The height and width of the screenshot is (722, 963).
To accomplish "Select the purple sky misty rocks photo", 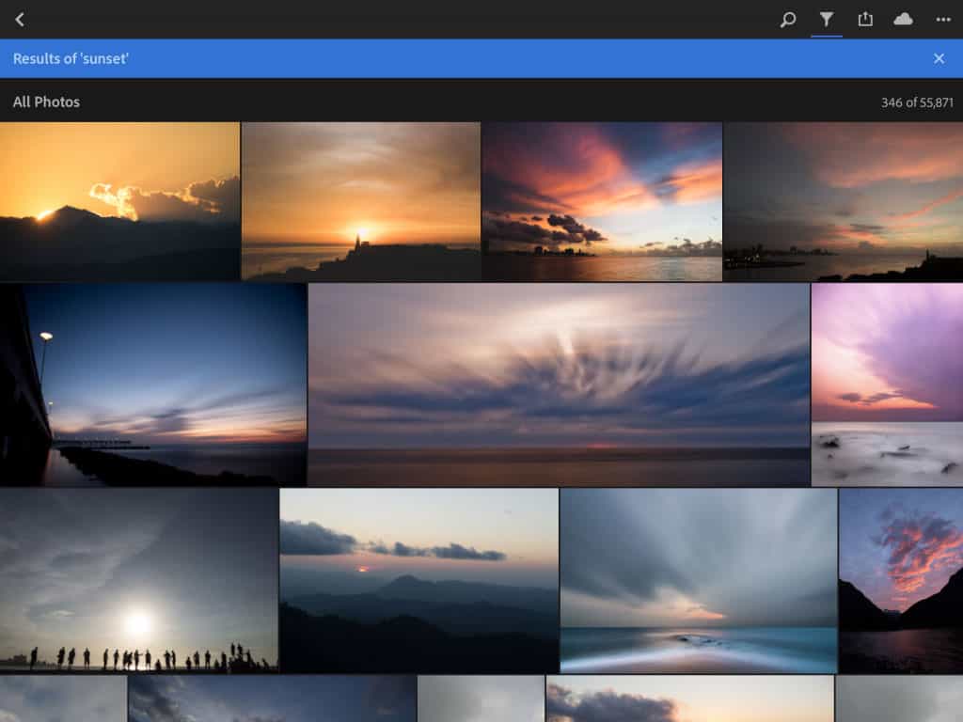I will tap(887, 385).
